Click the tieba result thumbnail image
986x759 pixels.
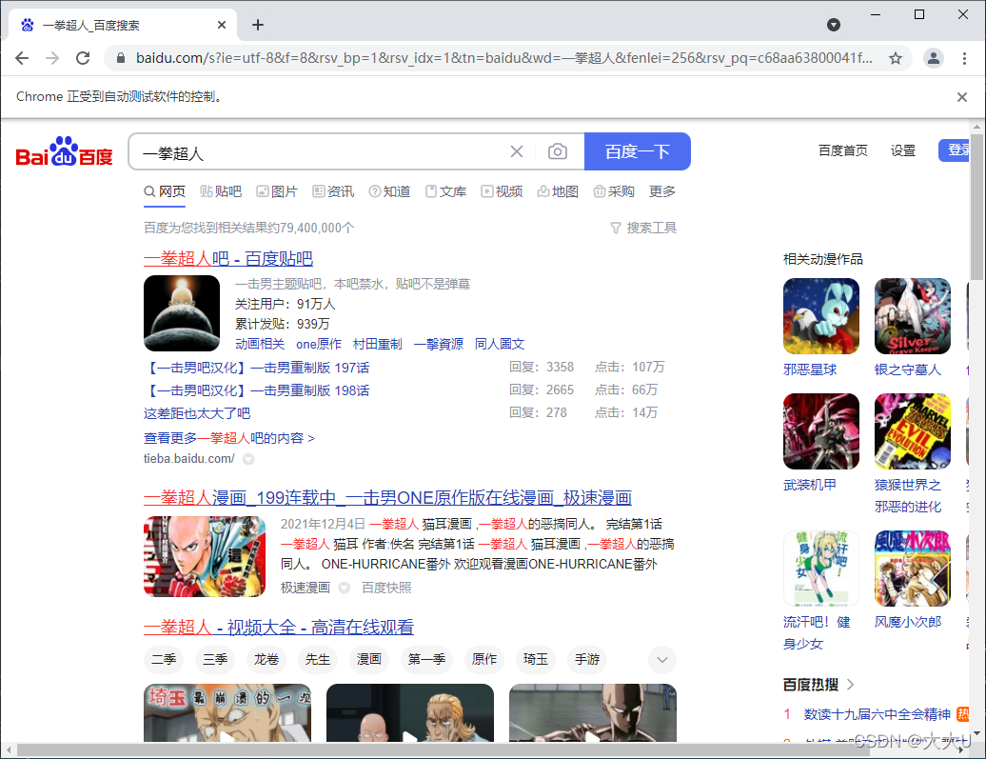182,313
